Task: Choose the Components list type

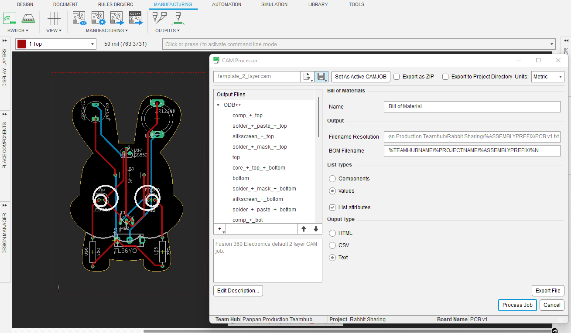Action: (332, 179)
